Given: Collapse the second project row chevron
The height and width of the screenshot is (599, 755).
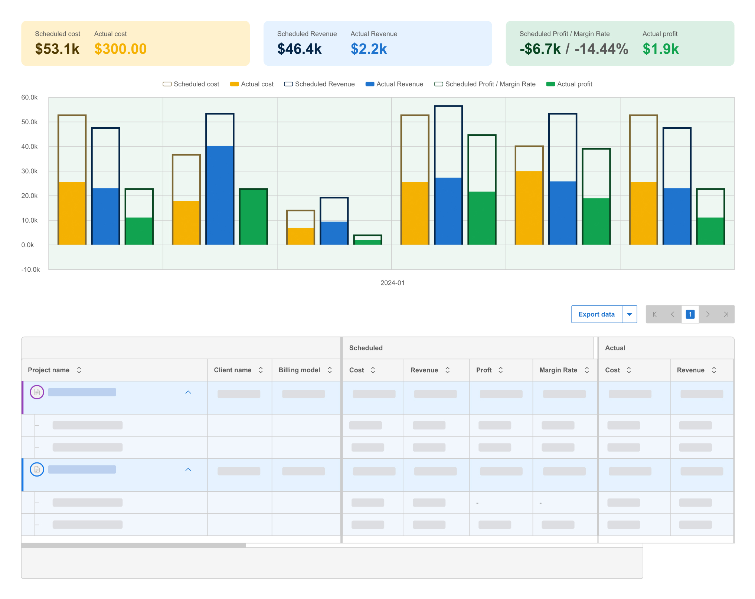Looking at the screenshot, I should [x=188, y=469].
